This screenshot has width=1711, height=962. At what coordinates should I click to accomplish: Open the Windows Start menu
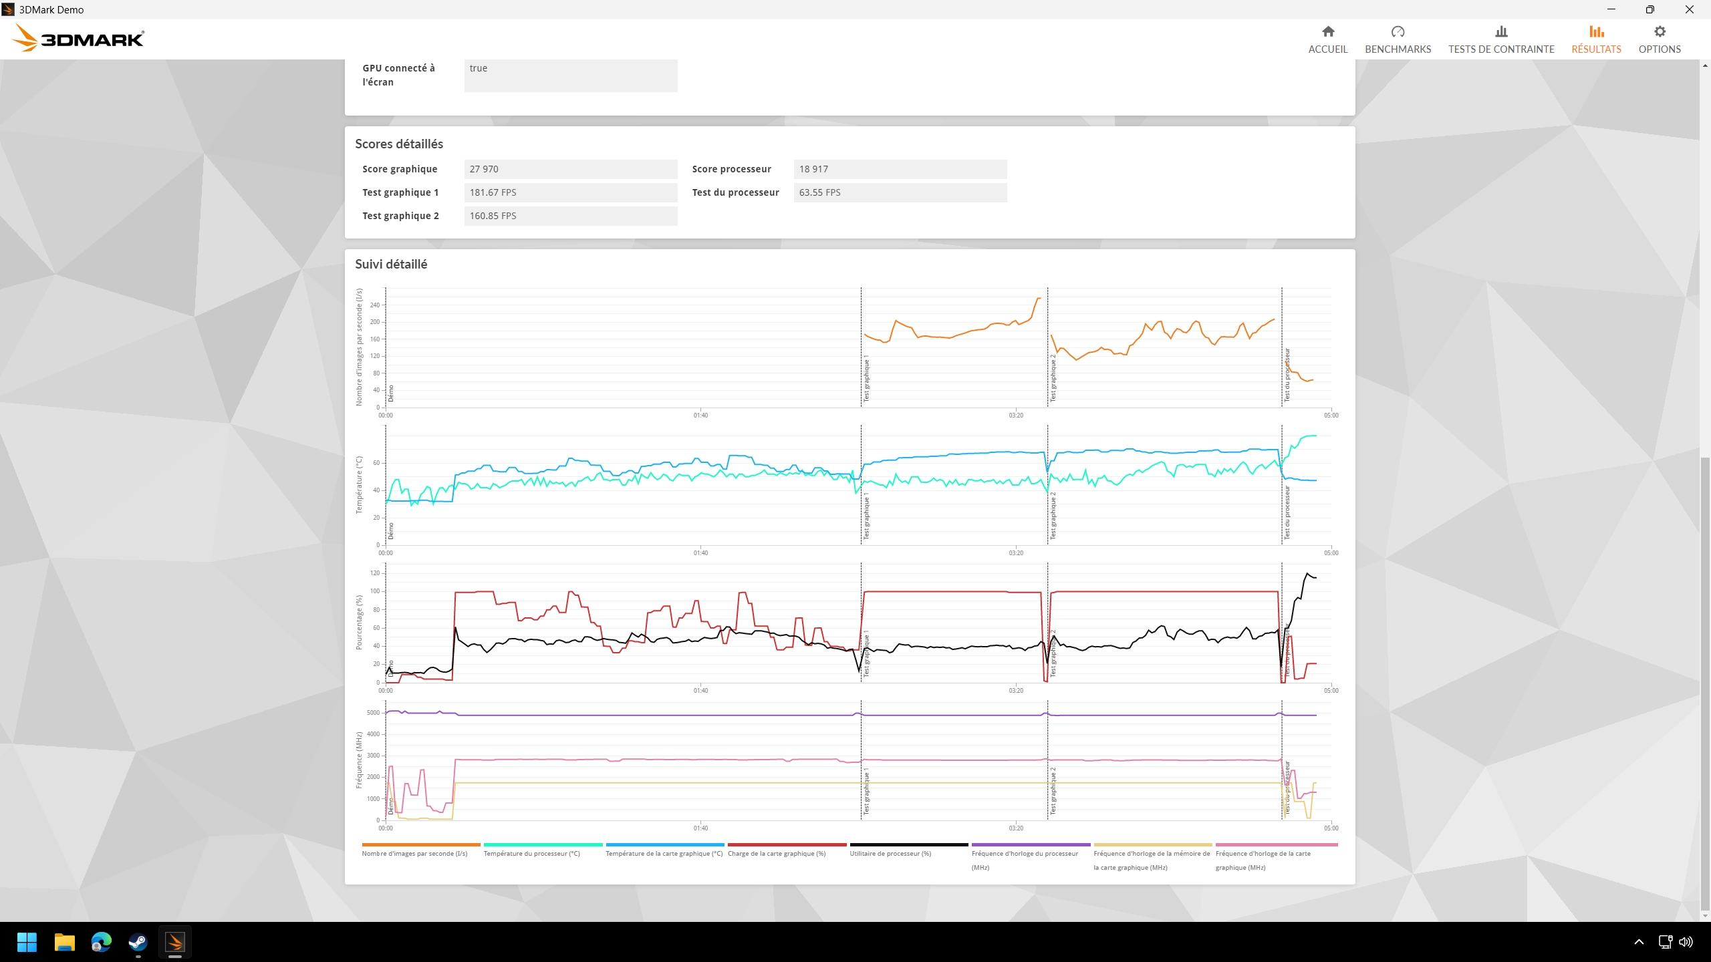(x=27, y=942)
